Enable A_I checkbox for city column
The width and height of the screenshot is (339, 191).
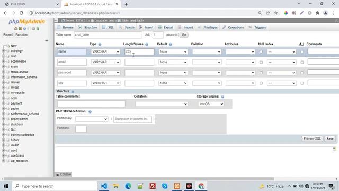click(302, 83)
